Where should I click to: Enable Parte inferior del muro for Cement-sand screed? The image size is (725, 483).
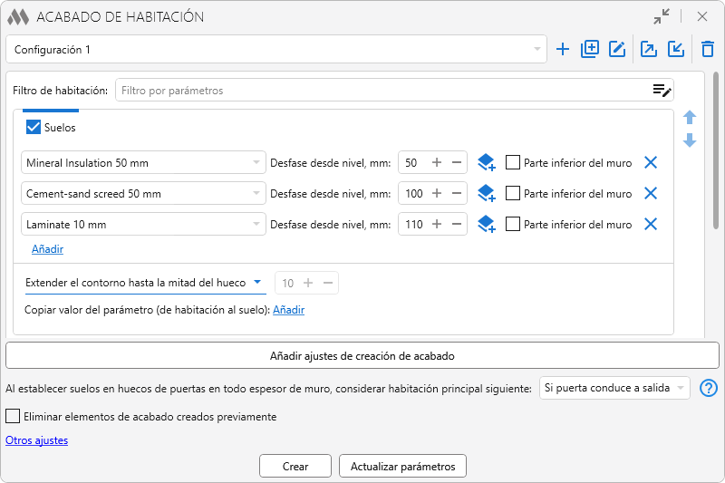pyautogui.click(x=513, y=194)
